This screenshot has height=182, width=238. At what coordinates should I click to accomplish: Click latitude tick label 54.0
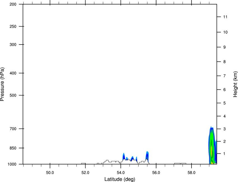click(121, 173)
